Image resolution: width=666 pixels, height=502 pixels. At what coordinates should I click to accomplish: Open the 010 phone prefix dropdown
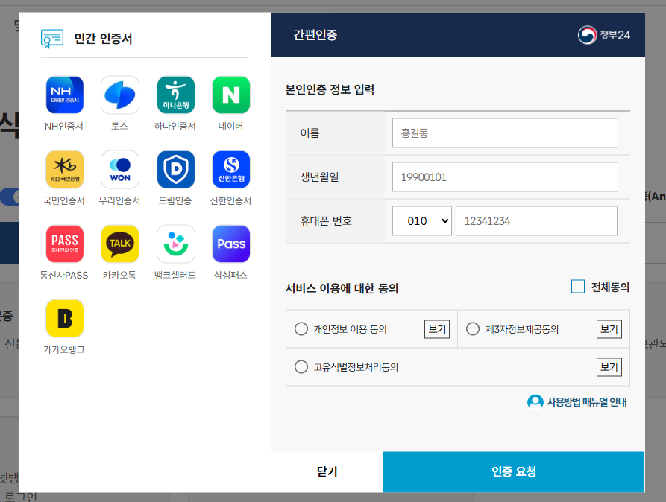tap(422, 220)
